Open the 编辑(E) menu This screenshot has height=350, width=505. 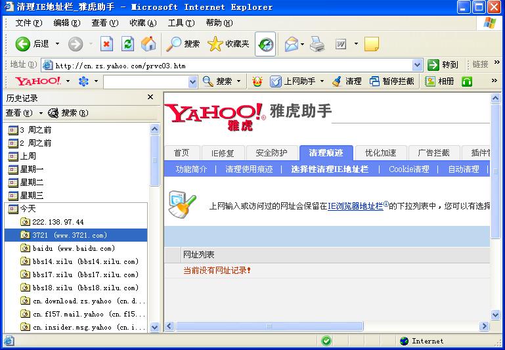[x=67, y=23]
